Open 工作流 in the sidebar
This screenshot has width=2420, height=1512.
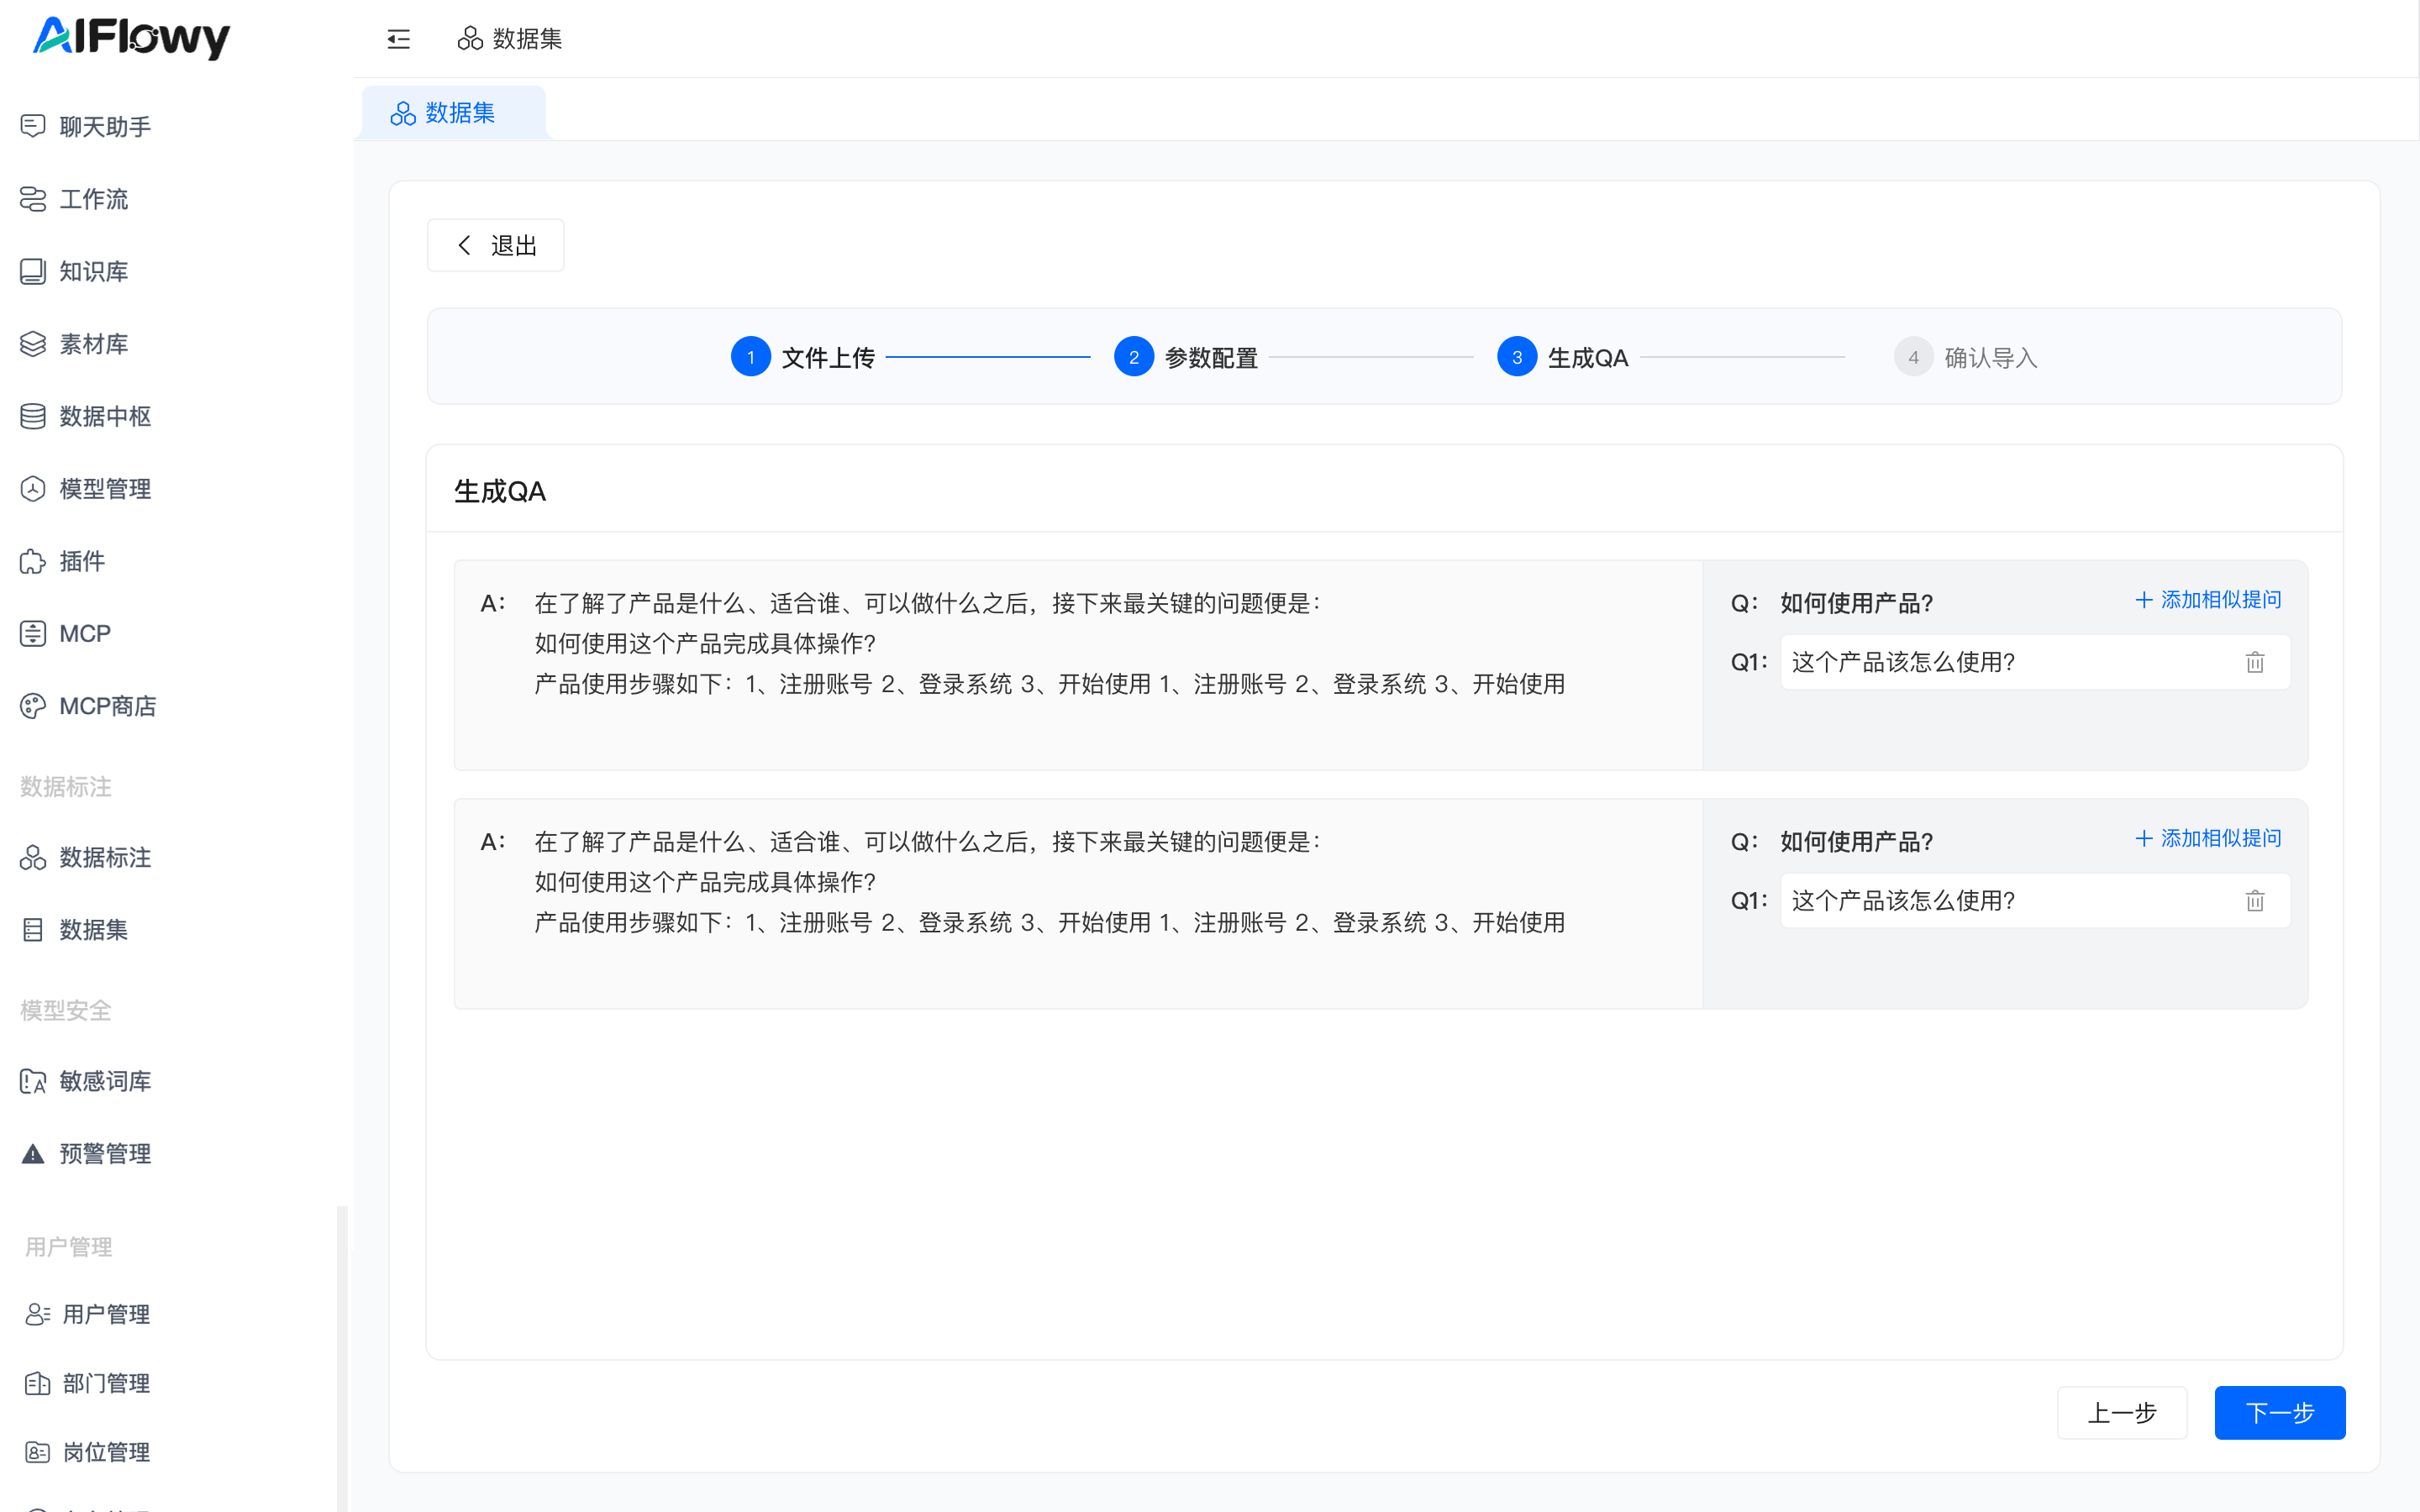tap(93, 199)
